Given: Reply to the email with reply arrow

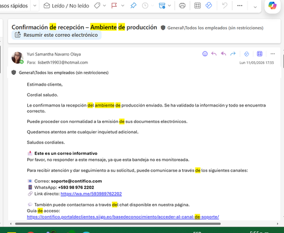Looking at the screenshot, I should pos(214,54).
